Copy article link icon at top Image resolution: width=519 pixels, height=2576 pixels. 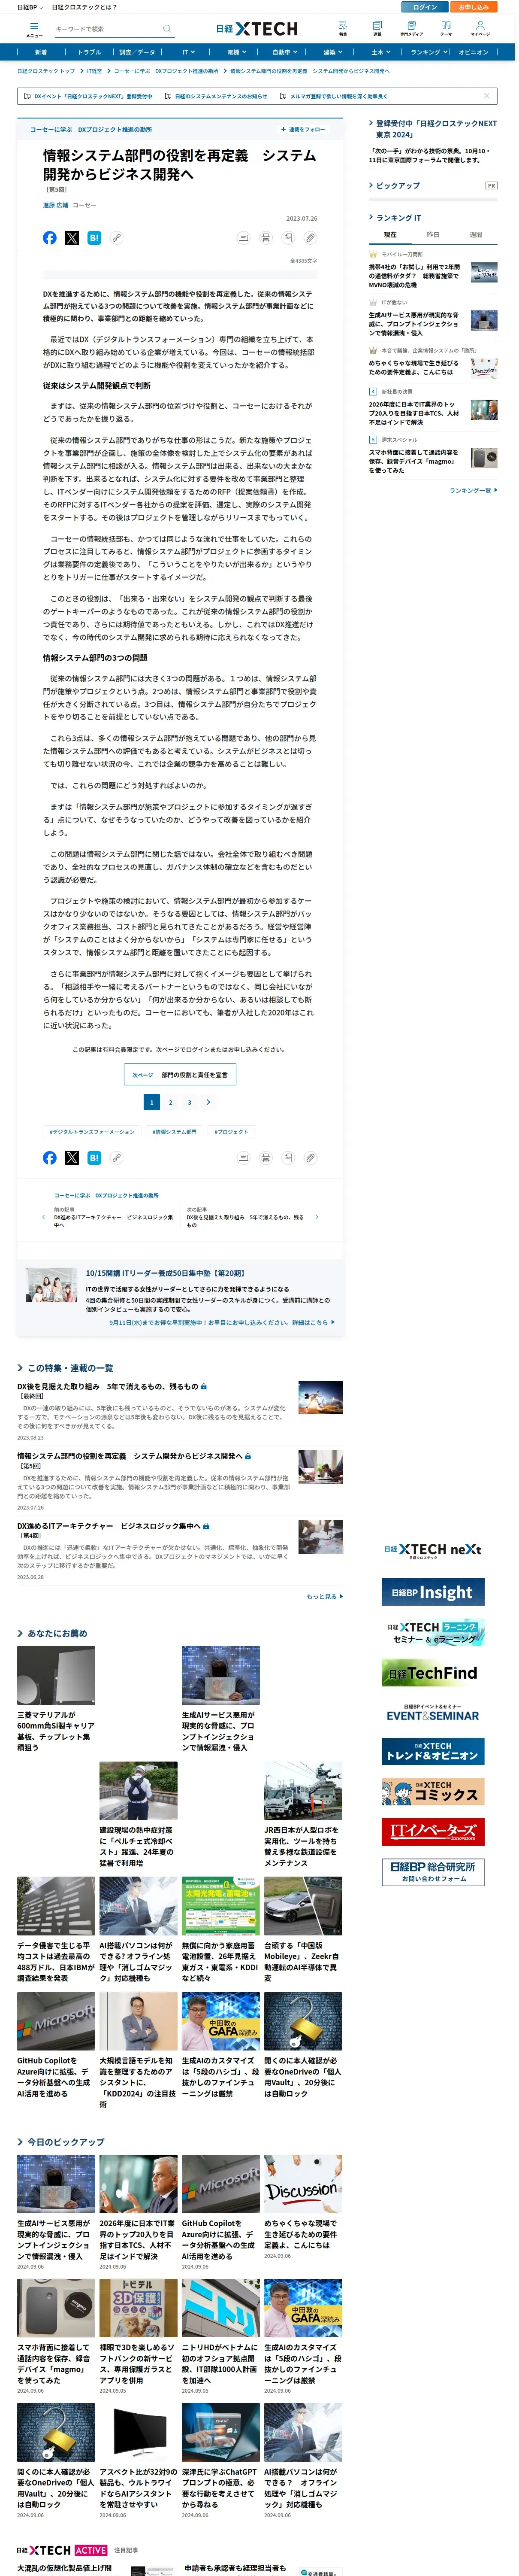coord(117,238)
